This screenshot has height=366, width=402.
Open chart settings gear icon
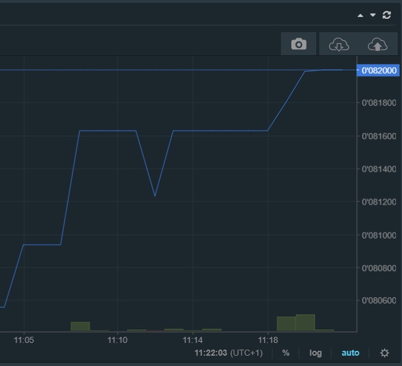pyautogui.click(x=384, y=353)
